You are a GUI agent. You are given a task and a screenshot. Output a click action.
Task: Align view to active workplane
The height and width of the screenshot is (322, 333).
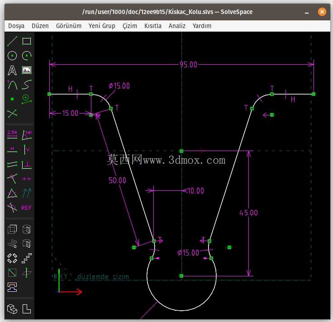27,309
